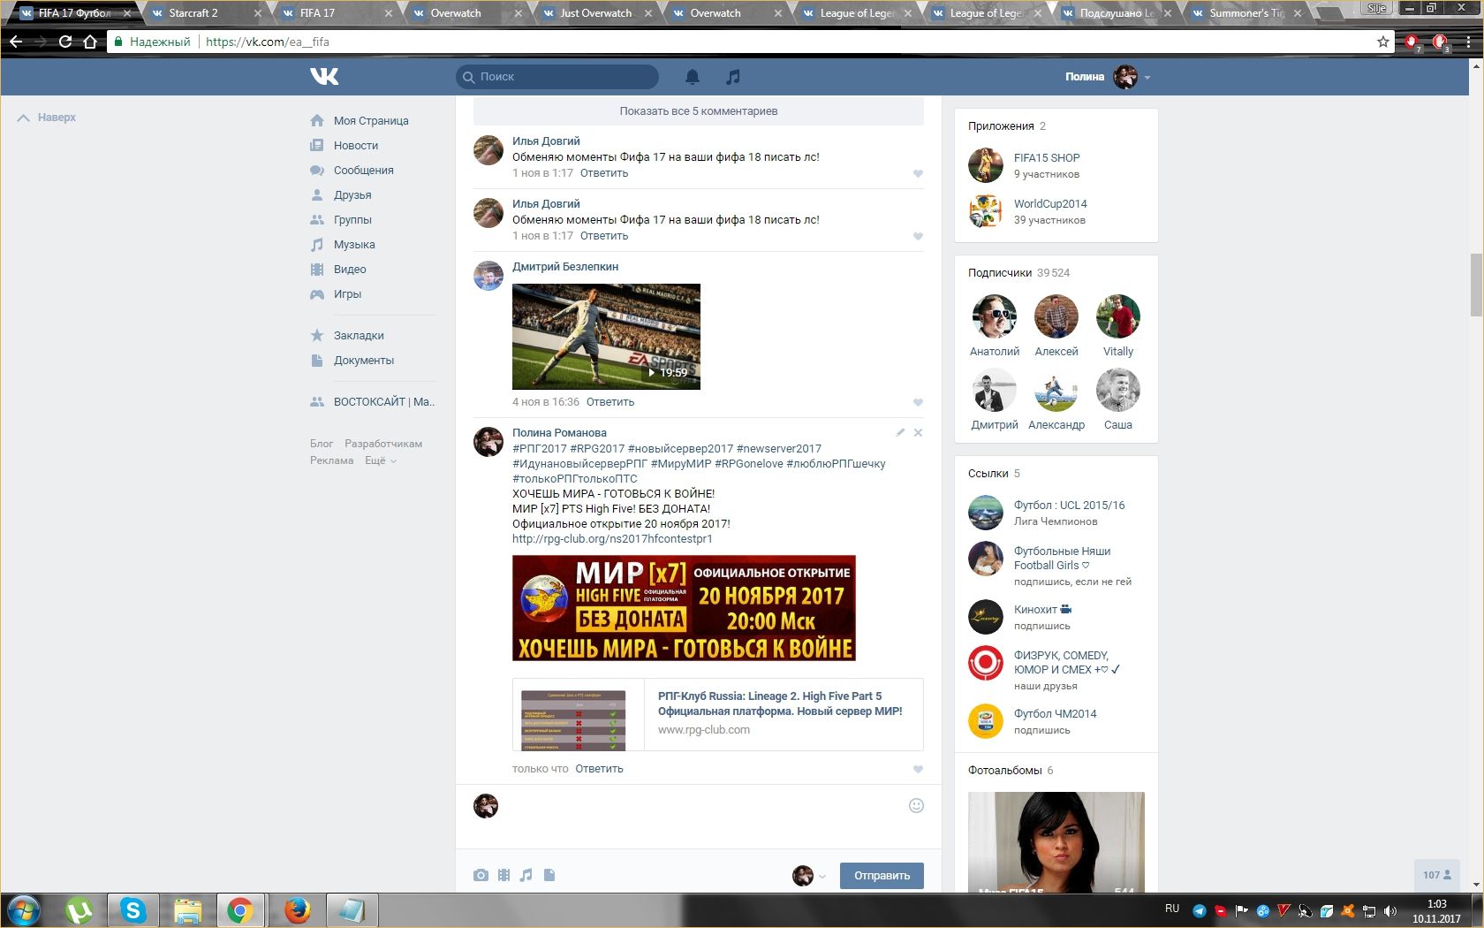Open the Документы sidebar item
This screenshot has height=928, width=1484.
pos(364,361)
